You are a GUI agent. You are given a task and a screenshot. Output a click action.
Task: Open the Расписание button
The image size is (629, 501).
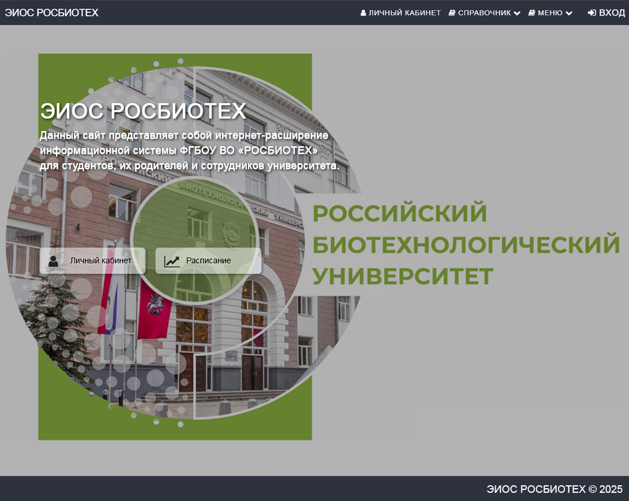click(208, 261)
